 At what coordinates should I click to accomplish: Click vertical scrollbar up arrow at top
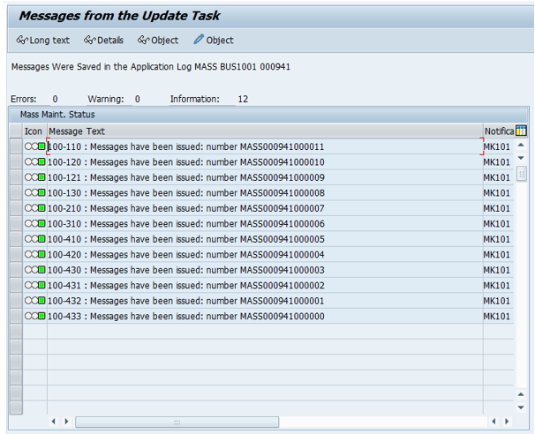[521, 146]
